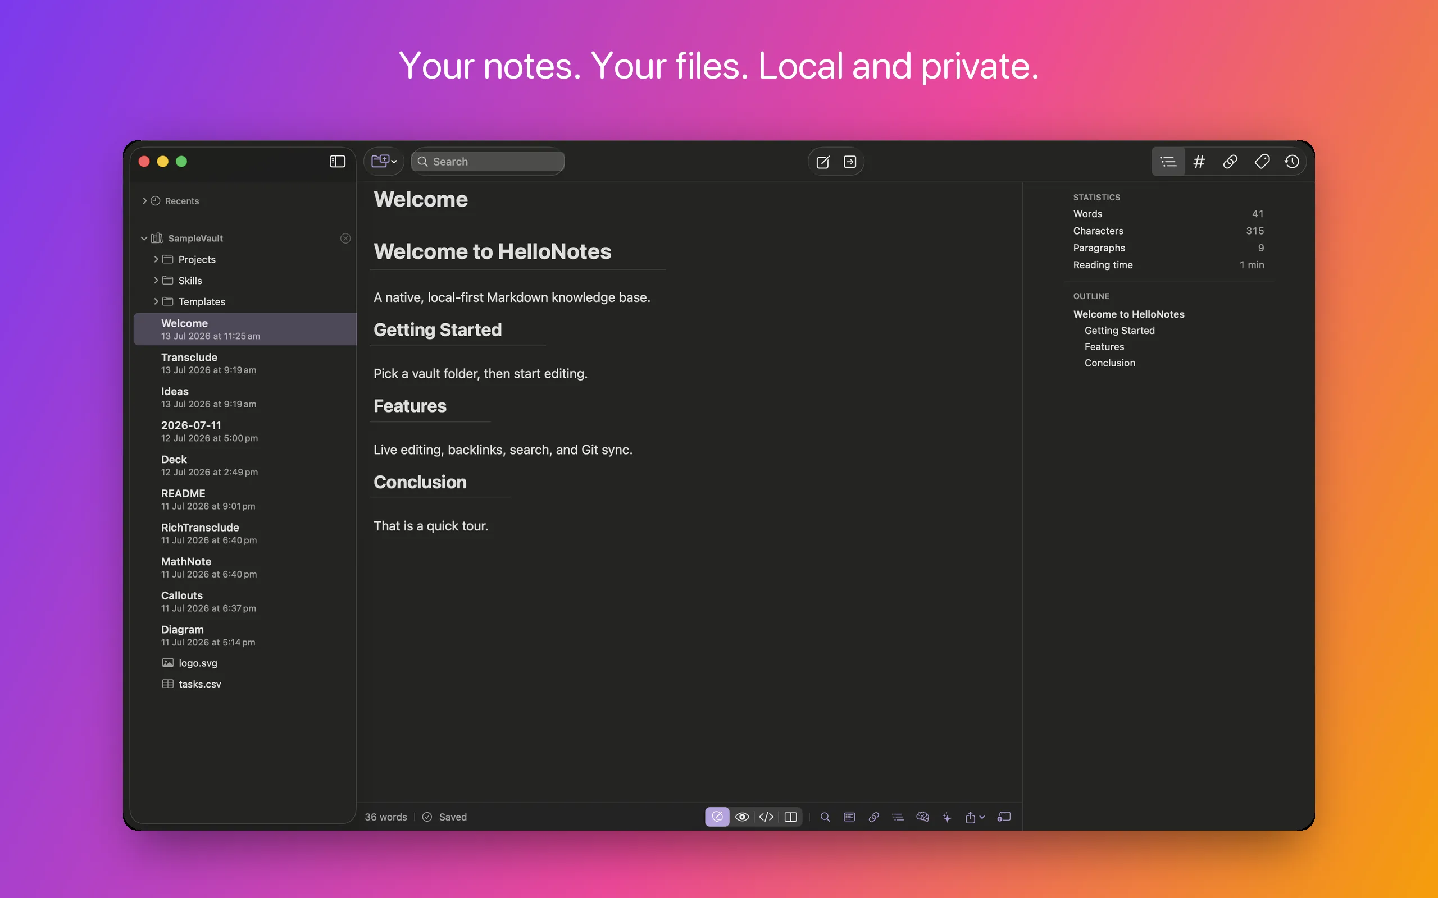Open the Transclude note
Viewport: 1438px width, 898px height.
[x=245, y=363]
